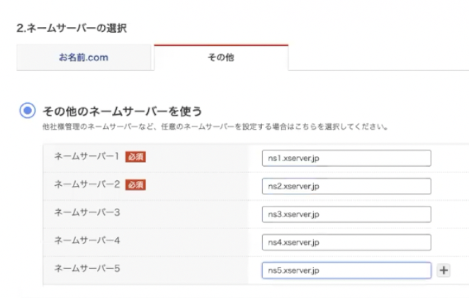Click the ネームサーバー5 label text

coord(86,268)
